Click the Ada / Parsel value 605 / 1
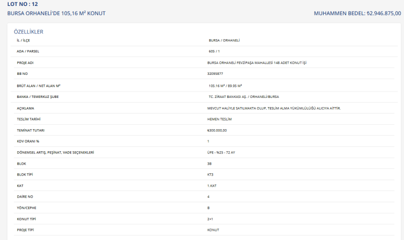This screenshot has width=404, height=240. [x=214, y=52]
